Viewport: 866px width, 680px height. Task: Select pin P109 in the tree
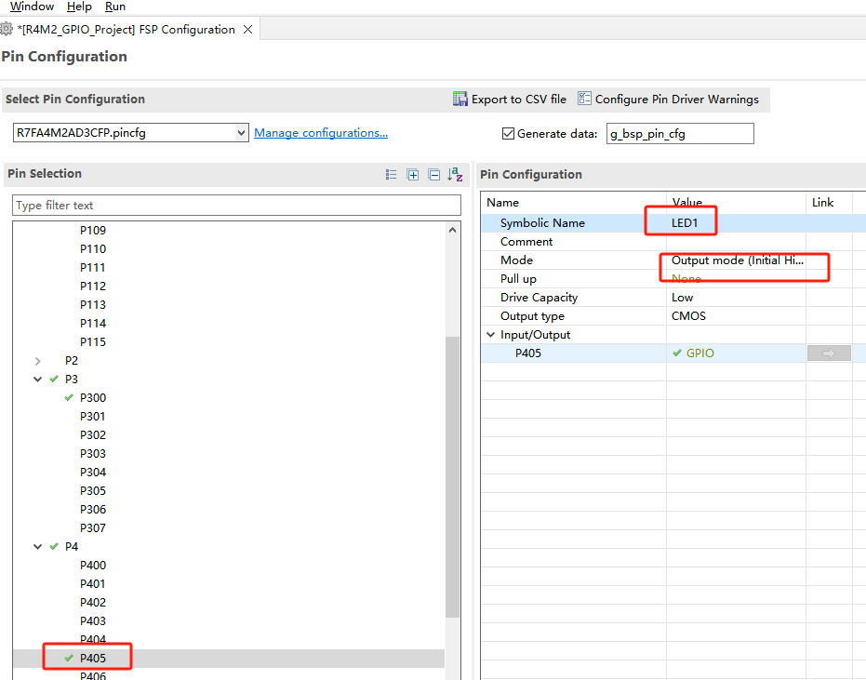(93, 231)
